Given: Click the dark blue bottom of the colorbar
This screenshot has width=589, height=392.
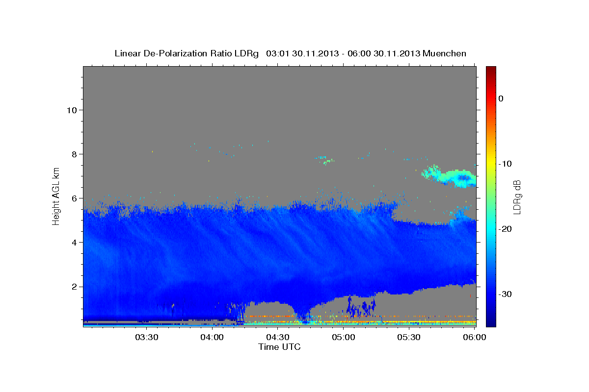Looking at the screenshot, I should click(491, 322).
